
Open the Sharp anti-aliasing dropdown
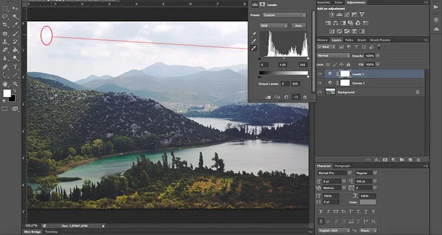(x=368, y=230)
